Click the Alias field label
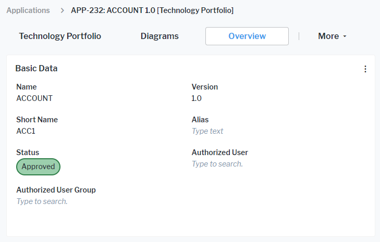 [200, 120]
